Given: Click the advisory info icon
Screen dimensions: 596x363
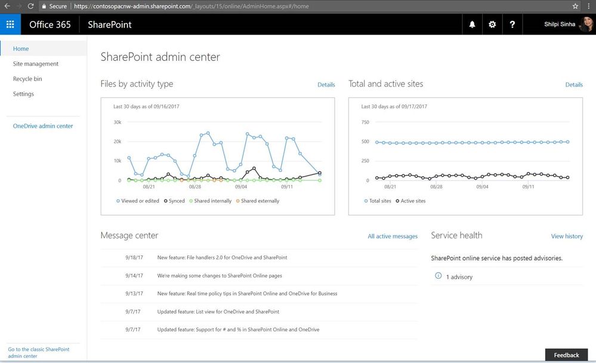Looking at the screenshot, I should (438, 276).
